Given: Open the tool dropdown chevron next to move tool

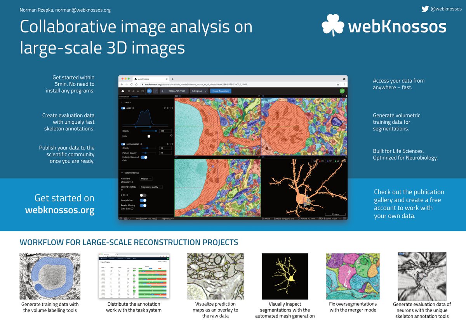Looking at the screenshot, I should coord(156,91).
